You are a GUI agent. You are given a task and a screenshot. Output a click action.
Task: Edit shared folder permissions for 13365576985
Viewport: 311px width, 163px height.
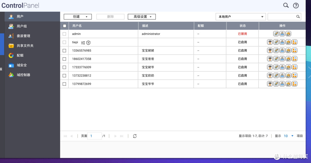(x=288, y=50)
